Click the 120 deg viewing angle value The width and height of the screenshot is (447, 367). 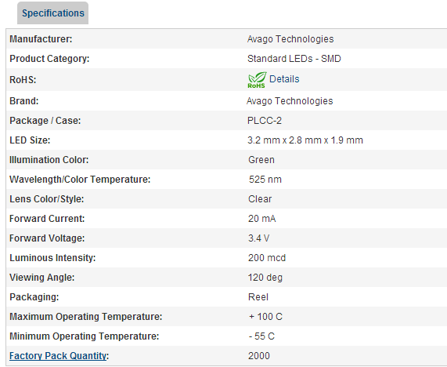click(x=265, y=278)
